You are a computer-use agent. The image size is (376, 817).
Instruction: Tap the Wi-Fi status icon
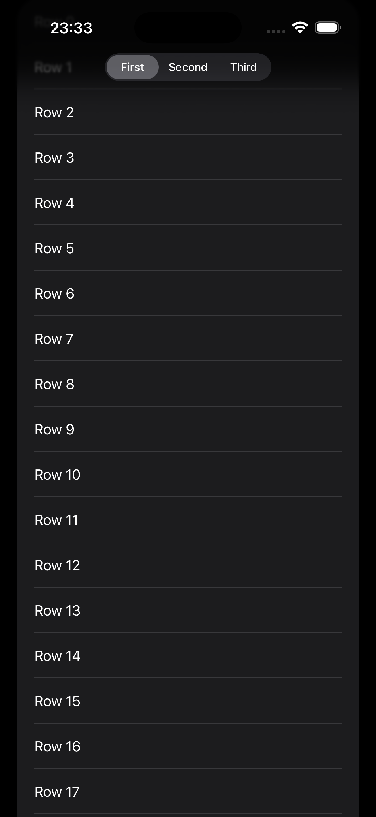[x=300, y=28]
